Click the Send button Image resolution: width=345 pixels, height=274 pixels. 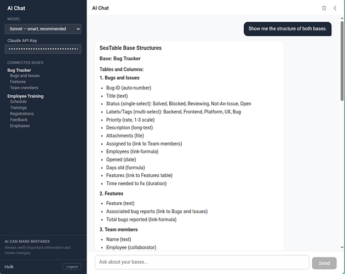[x=324, y=263]
